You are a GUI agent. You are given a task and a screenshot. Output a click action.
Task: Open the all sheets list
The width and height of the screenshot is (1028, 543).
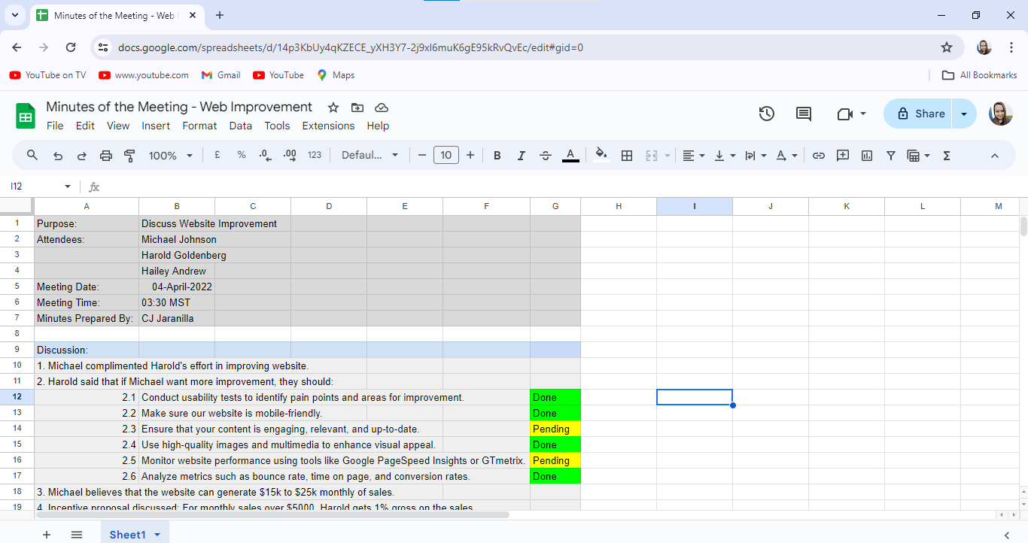(77, 534)
